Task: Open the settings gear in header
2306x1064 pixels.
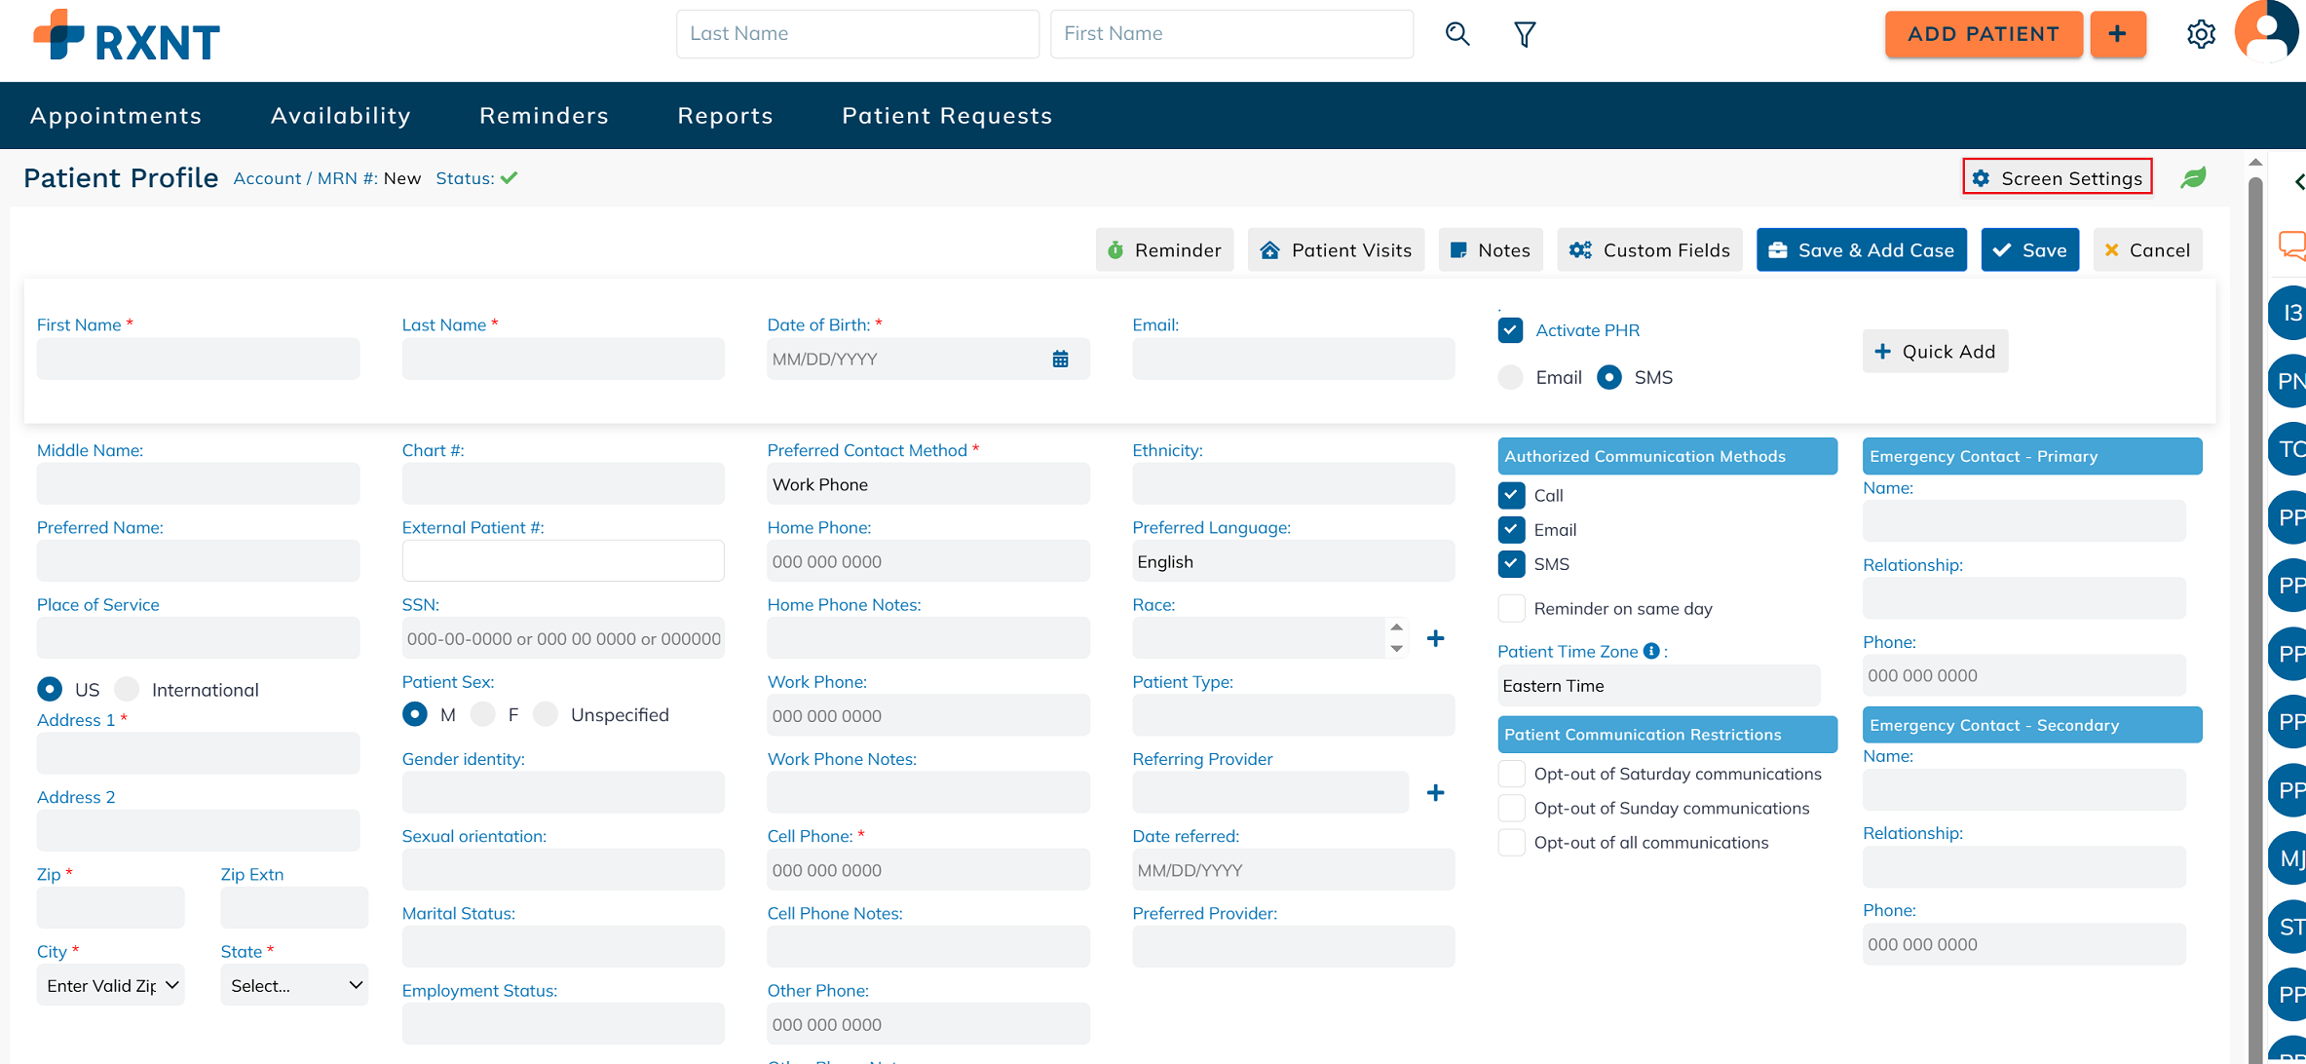Action: pos(2201,34)
